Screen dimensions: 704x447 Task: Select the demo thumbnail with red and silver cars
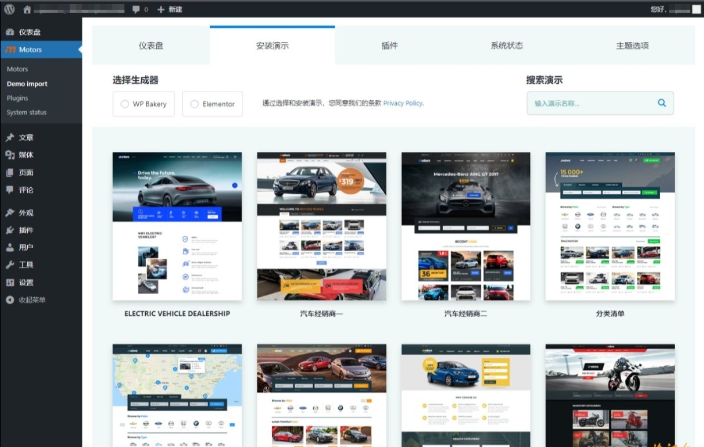[x=322, y=396]
